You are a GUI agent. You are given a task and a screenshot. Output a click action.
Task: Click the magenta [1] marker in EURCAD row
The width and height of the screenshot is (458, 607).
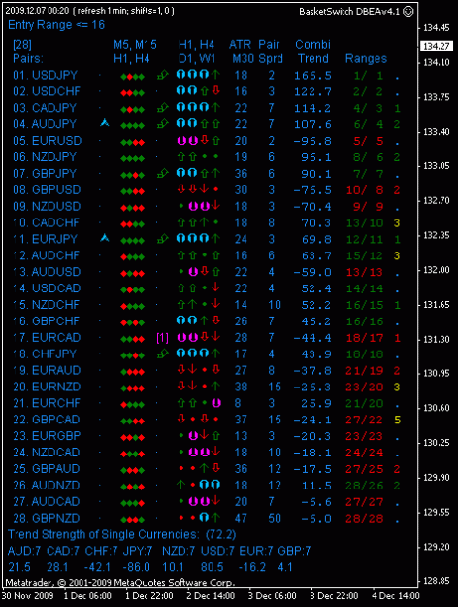[x=162, y=338]
